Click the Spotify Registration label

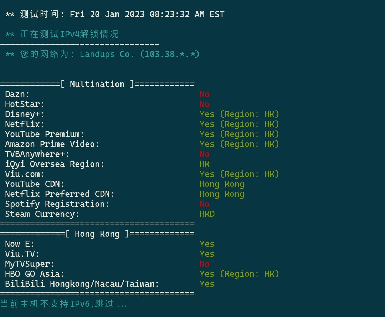click(x=57, y=204)
